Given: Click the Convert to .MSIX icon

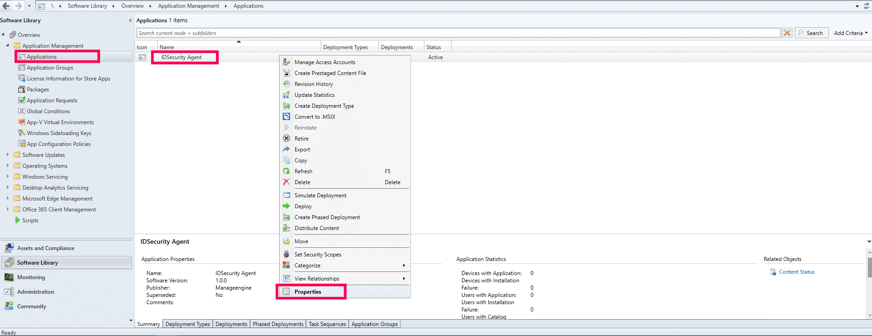Looking at the screenshot, I should pos(286,117).
